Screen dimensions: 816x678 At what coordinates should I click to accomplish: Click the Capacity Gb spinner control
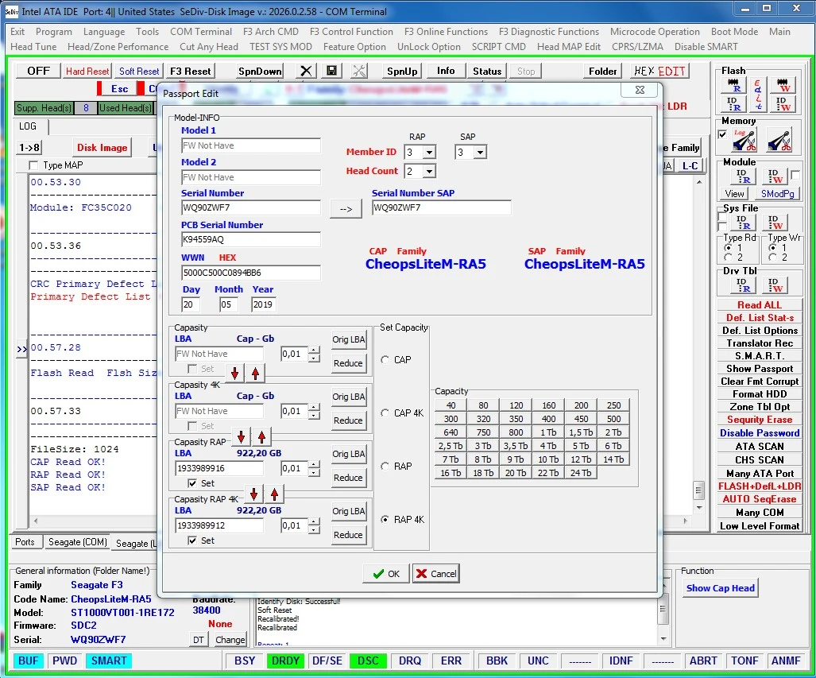[x=314, y=354]
